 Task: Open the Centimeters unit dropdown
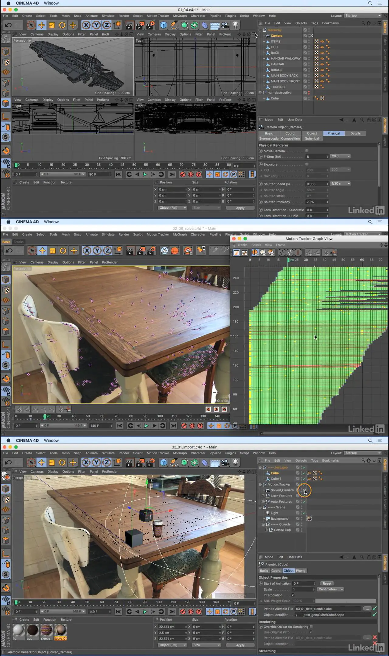[331, 589]
